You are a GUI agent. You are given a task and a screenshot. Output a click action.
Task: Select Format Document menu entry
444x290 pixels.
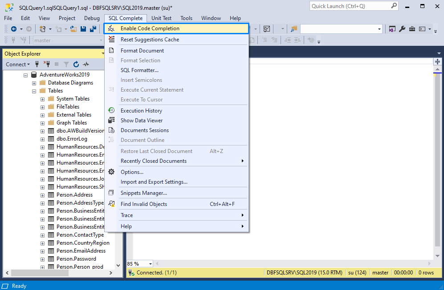coord(142,50)
